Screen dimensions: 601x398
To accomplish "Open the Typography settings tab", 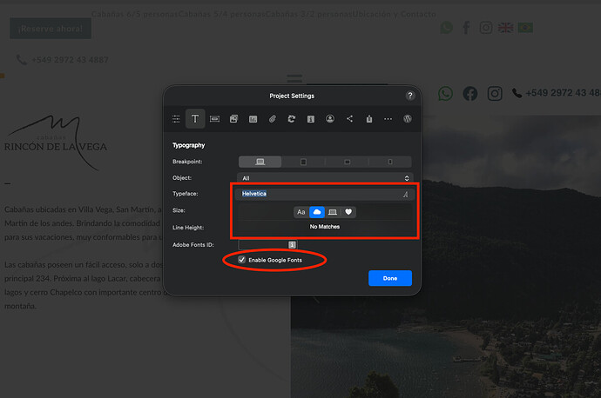I will 195,119.
